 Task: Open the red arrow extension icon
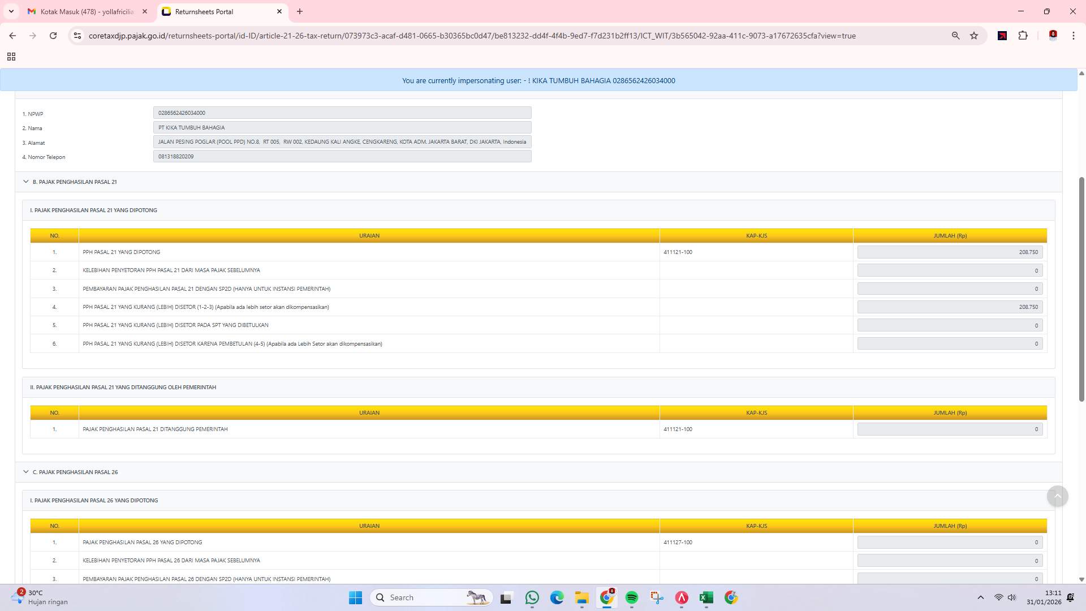pyautogui.click(x=1003, y=36)
